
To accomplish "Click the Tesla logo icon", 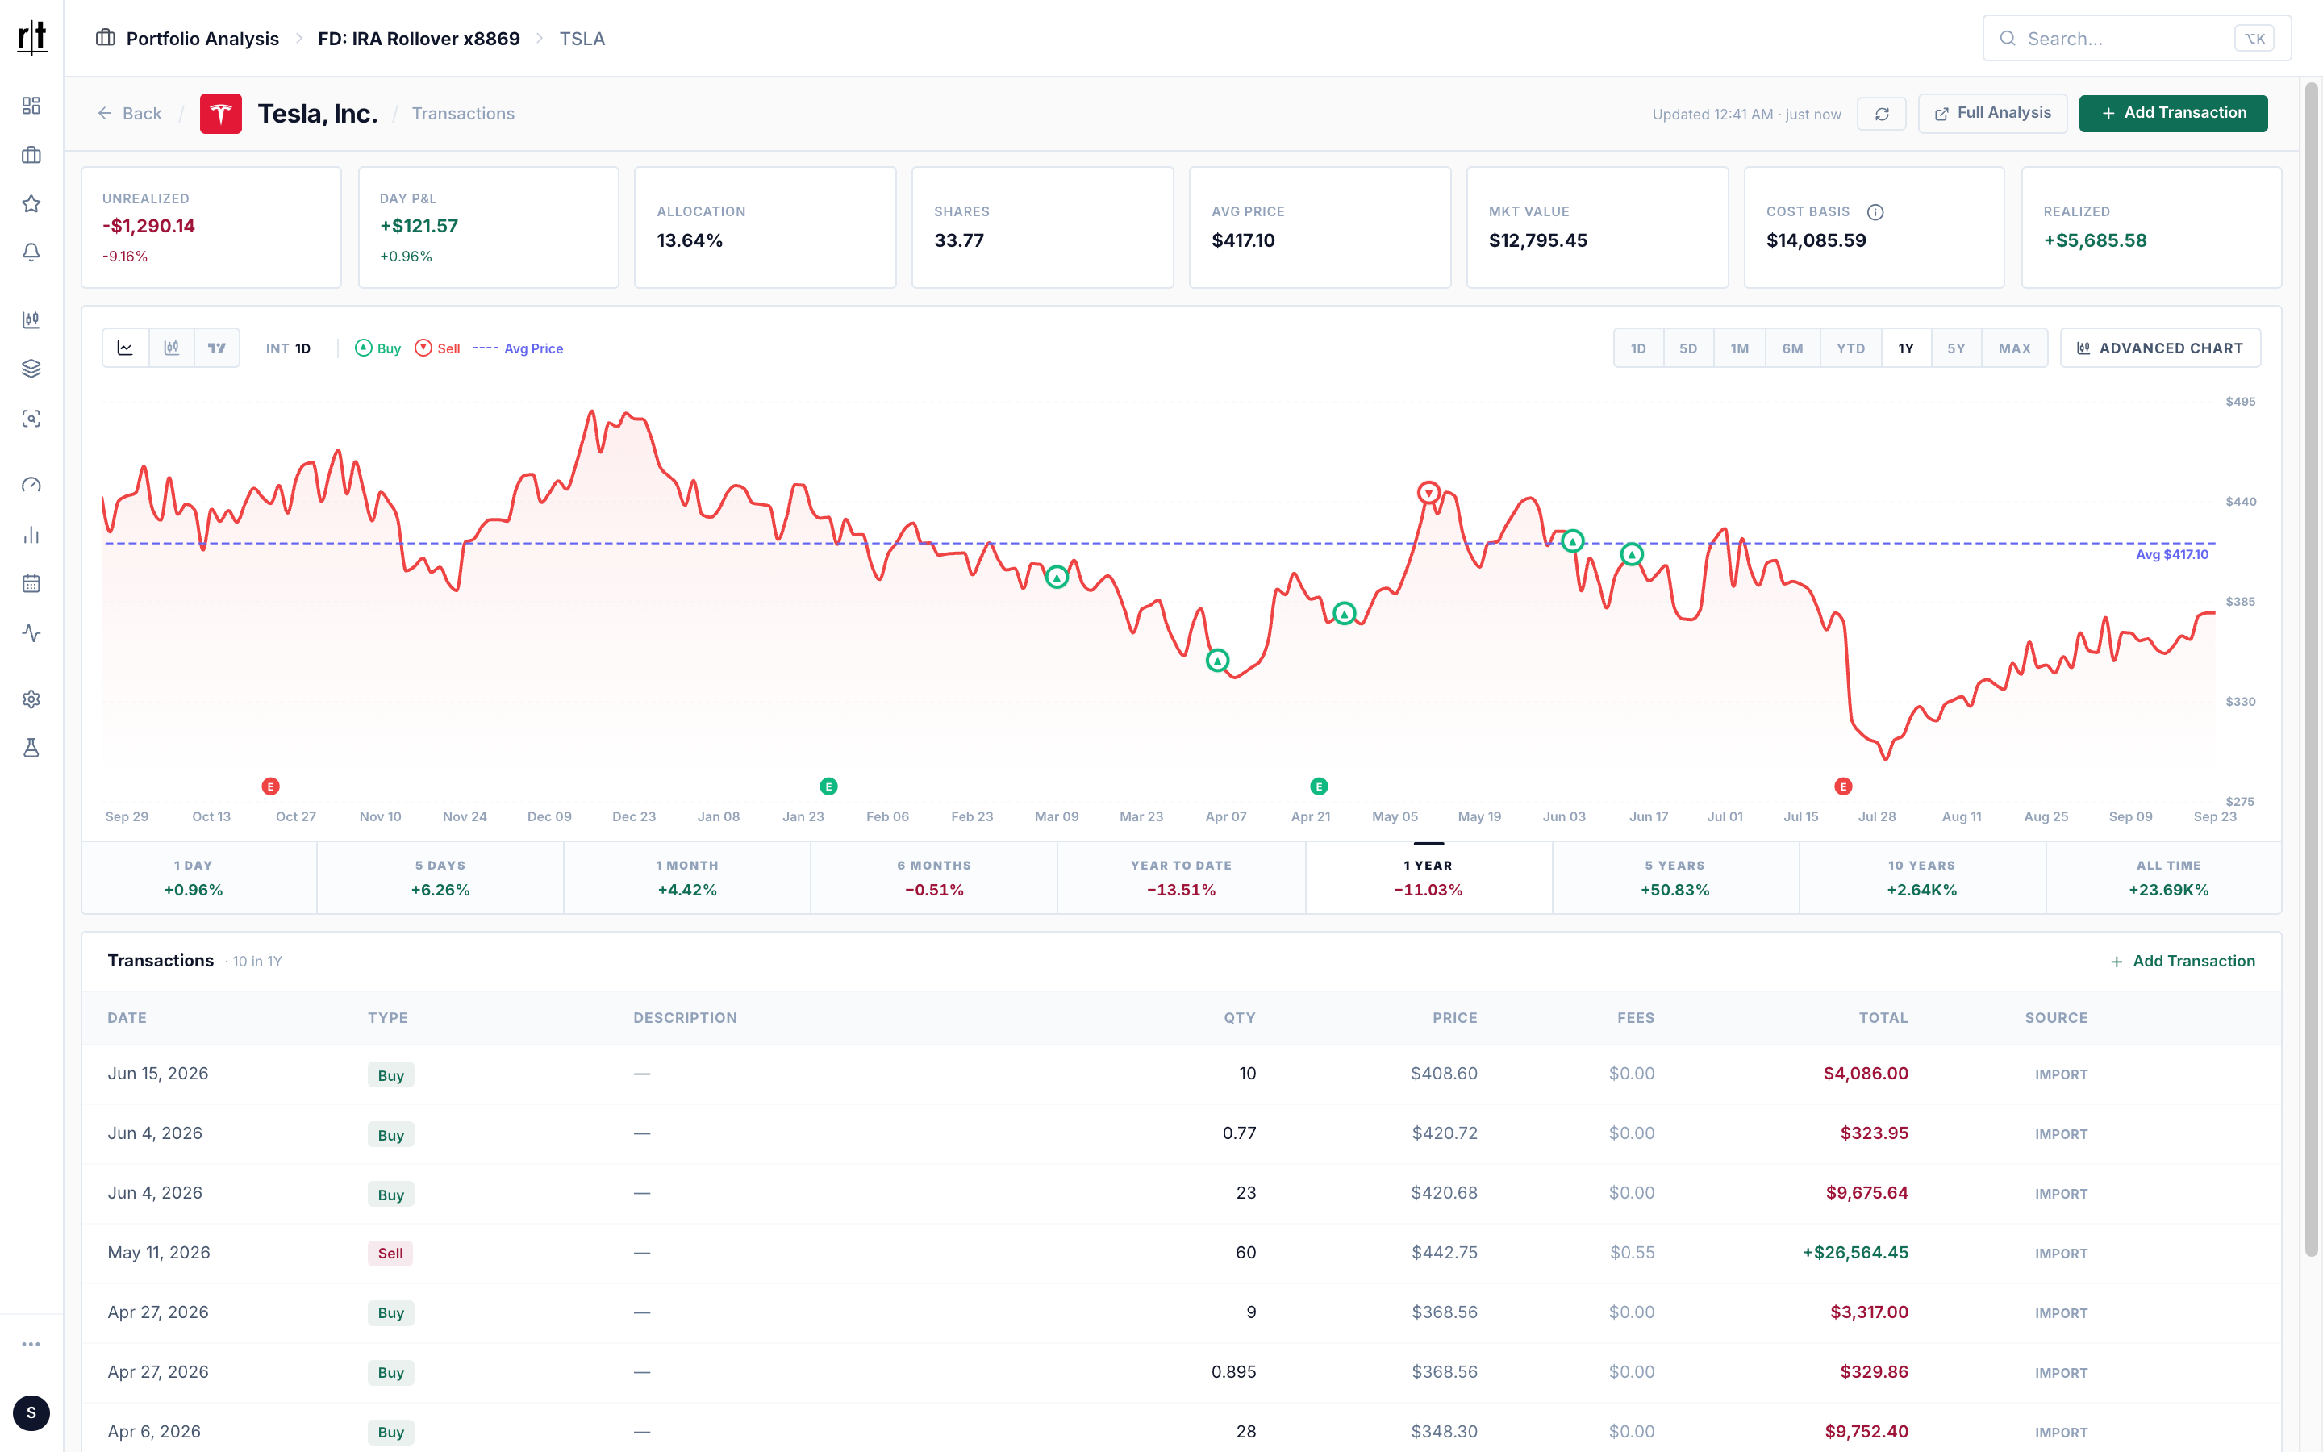I will click(x=221, y=113).
